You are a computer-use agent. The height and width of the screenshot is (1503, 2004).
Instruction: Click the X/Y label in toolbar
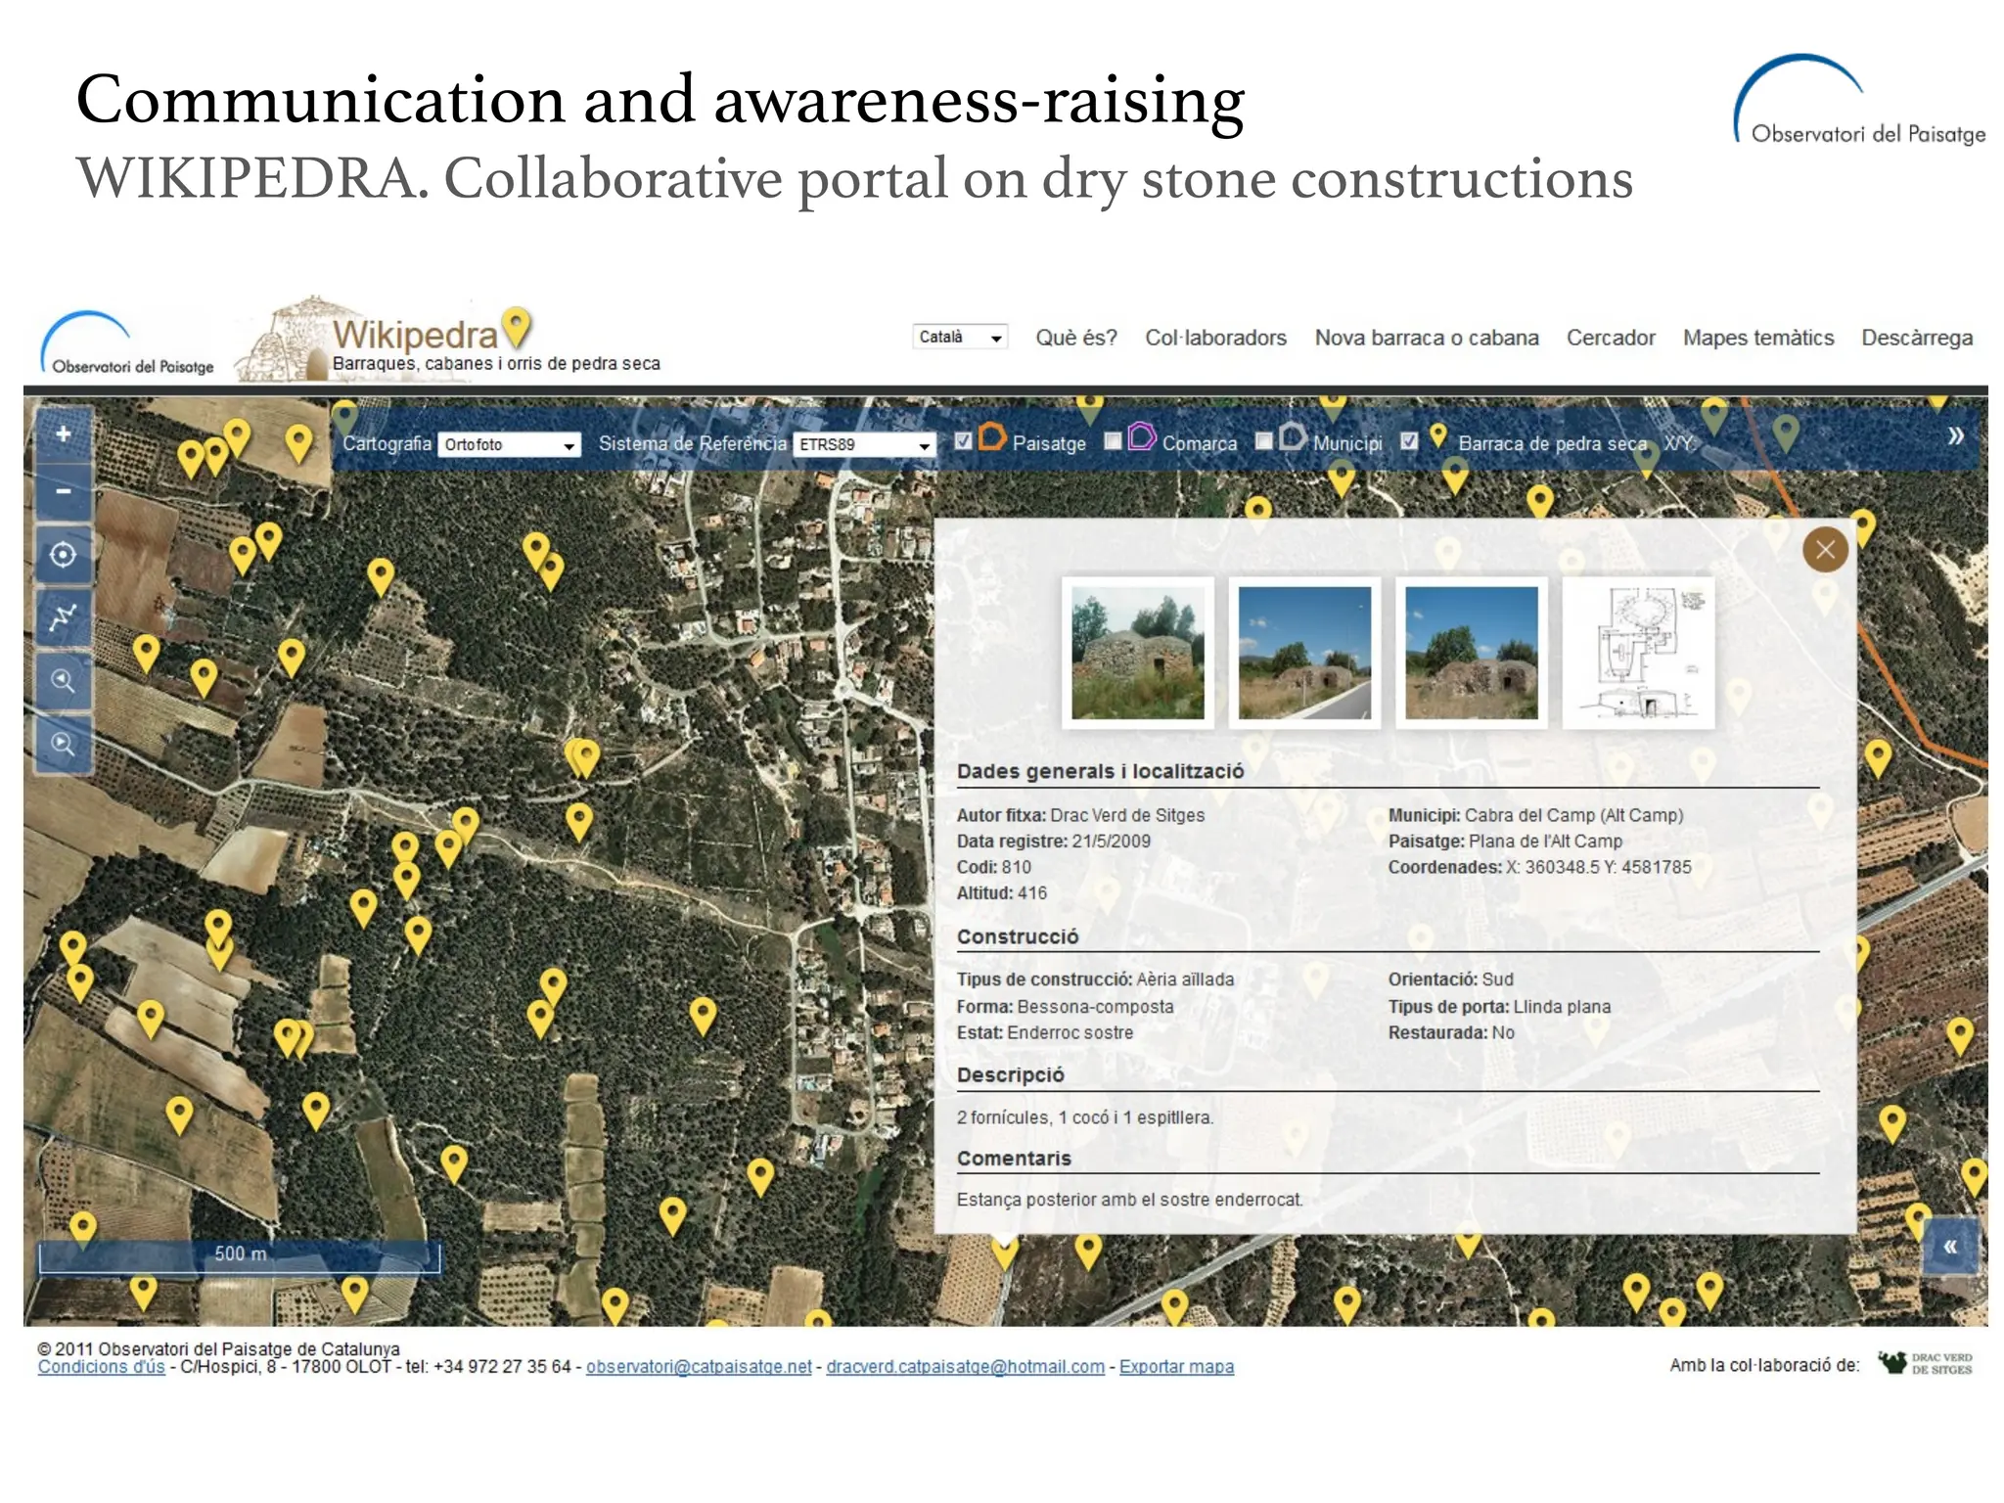pos(1679,443)
